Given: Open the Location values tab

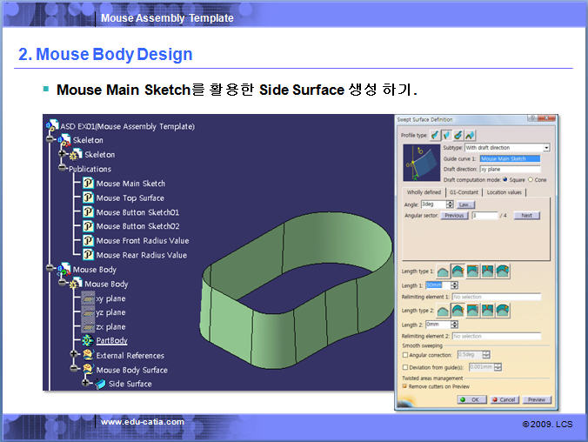Looking at the screenshot, I should (504, 191).
